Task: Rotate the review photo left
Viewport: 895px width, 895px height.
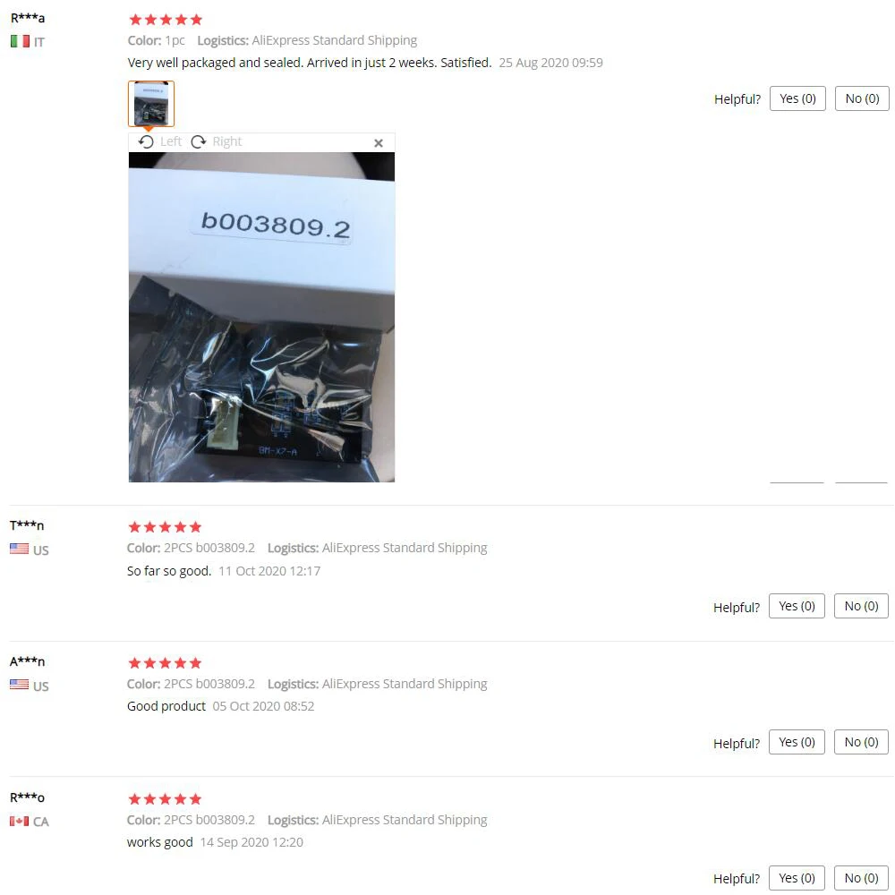Action: [160, 141]
